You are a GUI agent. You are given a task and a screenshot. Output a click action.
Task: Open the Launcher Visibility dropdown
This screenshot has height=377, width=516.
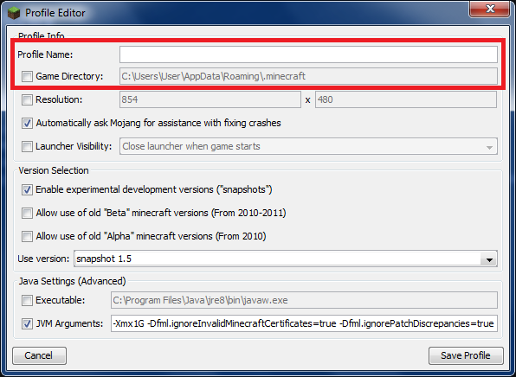pos(308,146)
